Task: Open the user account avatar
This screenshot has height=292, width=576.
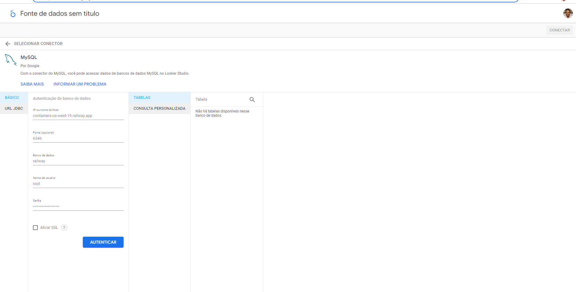Action: tap(568, 13)
